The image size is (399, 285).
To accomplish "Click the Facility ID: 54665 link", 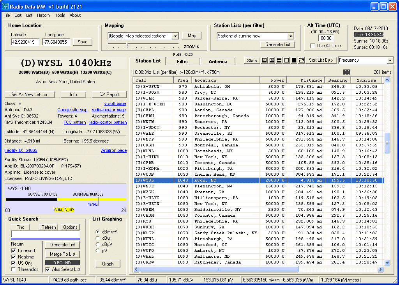I will (x=21, y=150).
